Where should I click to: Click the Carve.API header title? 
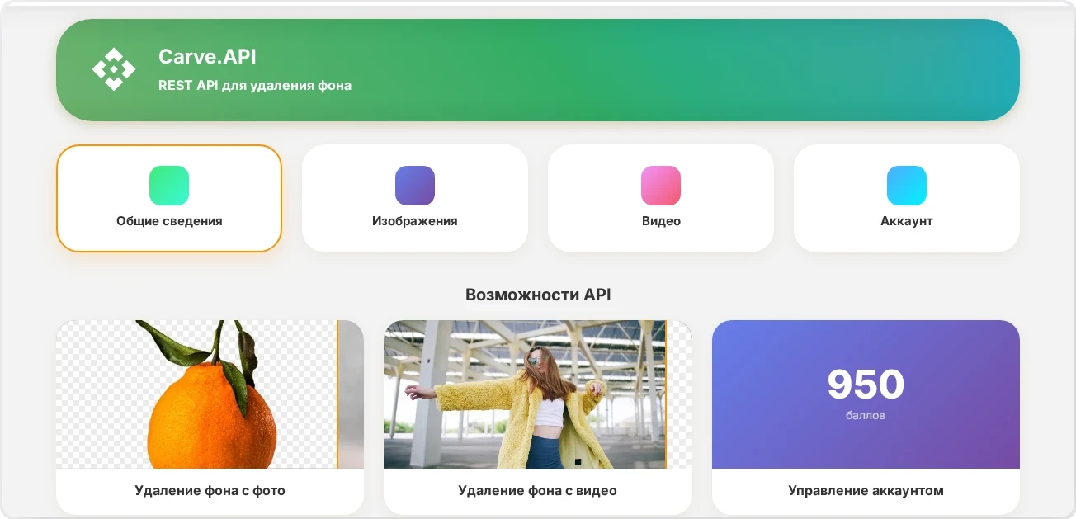pyautogui.click(x=207, y=56)
